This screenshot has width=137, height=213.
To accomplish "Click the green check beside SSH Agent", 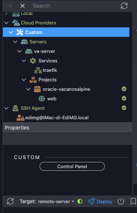I will coord(124,108).
